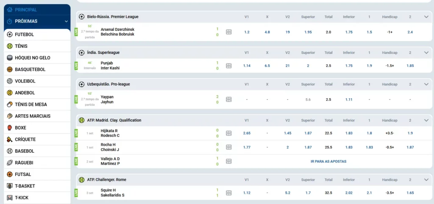Select draw odds 6.5 for Punjab match
Screen dimensions: 434x204
[x=267, y=66]
